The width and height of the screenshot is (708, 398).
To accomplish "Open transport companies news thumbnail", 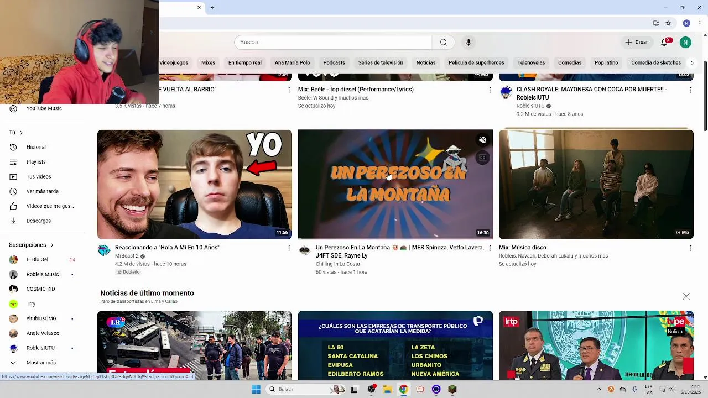I will [395, 345].
